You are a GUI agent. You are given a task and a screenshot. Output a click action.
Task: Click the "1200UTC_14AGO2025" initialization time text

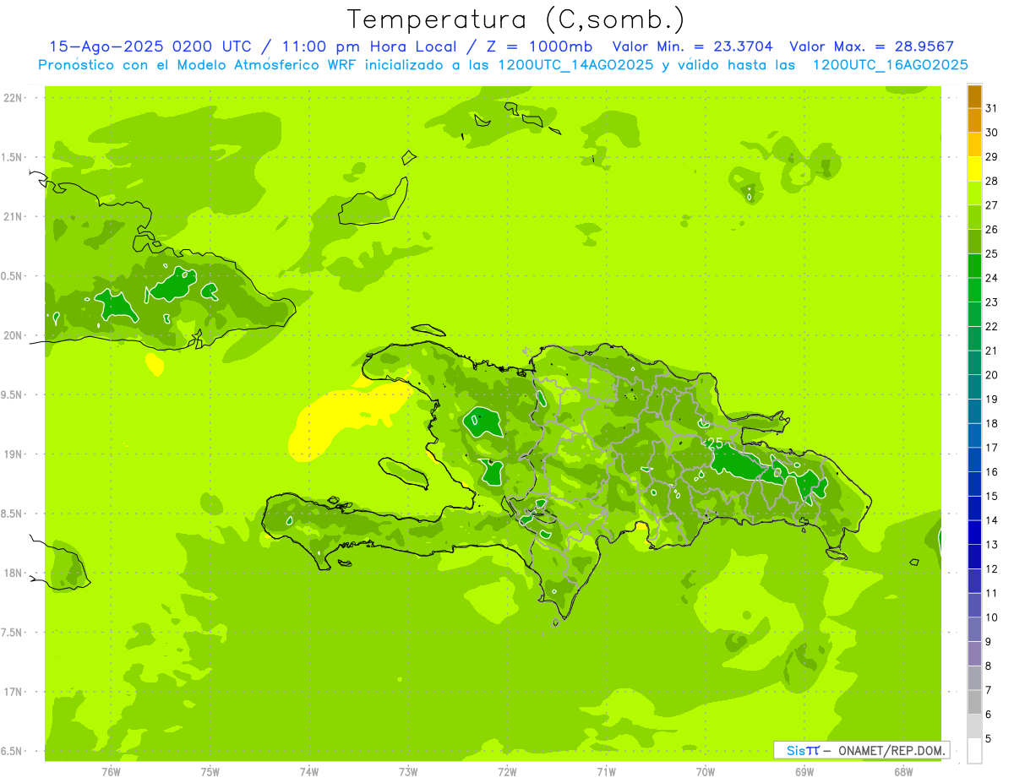pyautogui.click(x=575, y=65)
